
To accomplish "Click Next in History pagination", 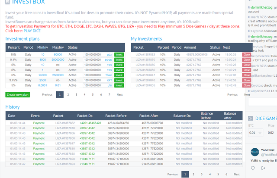I will point(237,174).
